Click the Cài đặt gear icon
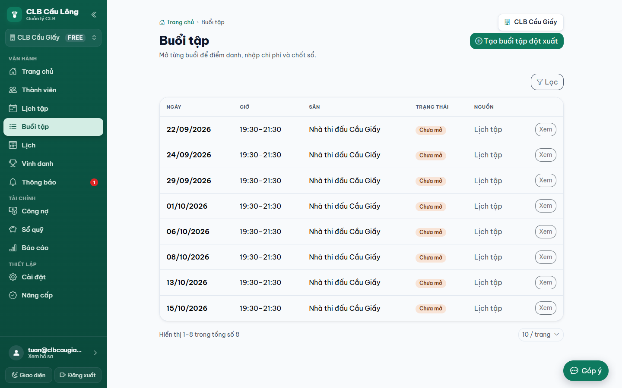The width and height of the screenshot is (622, 388). [x=13, y=277]
